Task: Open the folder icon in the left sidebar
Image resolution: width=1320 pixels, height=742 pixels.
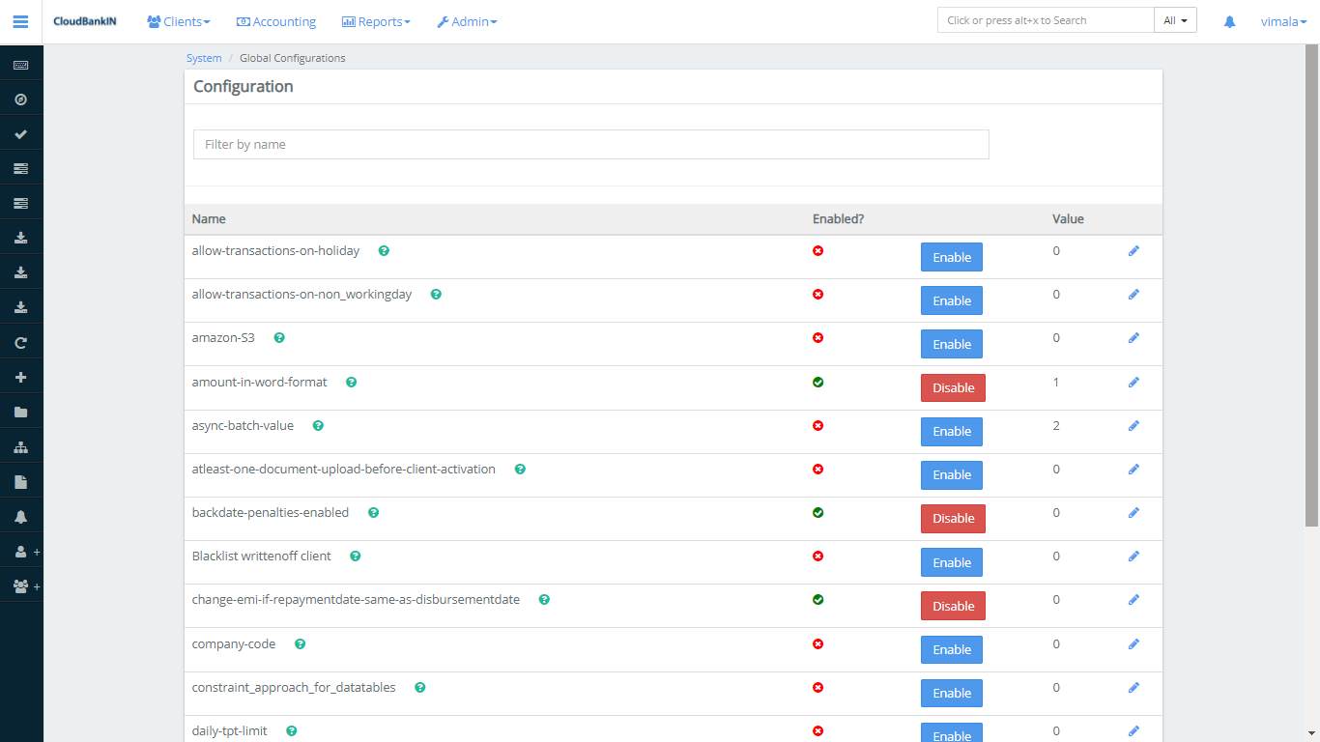Action: tap(21, 411)
